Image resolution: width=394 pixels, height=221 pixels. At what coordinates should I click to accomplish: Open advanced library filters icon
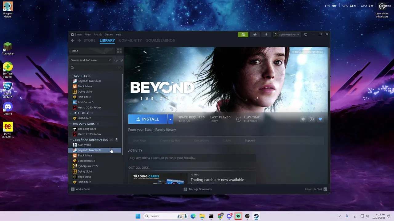[x=119, y=68]
